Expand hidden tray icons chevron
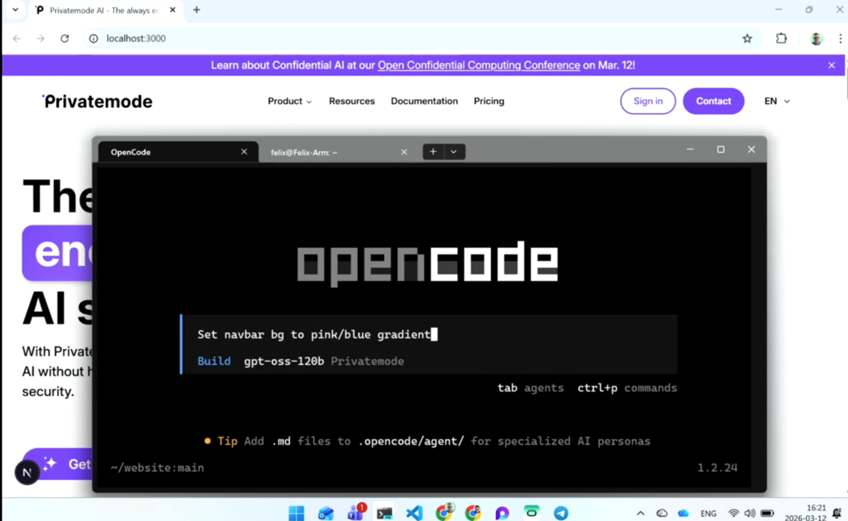Viewport: 848px width, 521px height. [641, 513]
